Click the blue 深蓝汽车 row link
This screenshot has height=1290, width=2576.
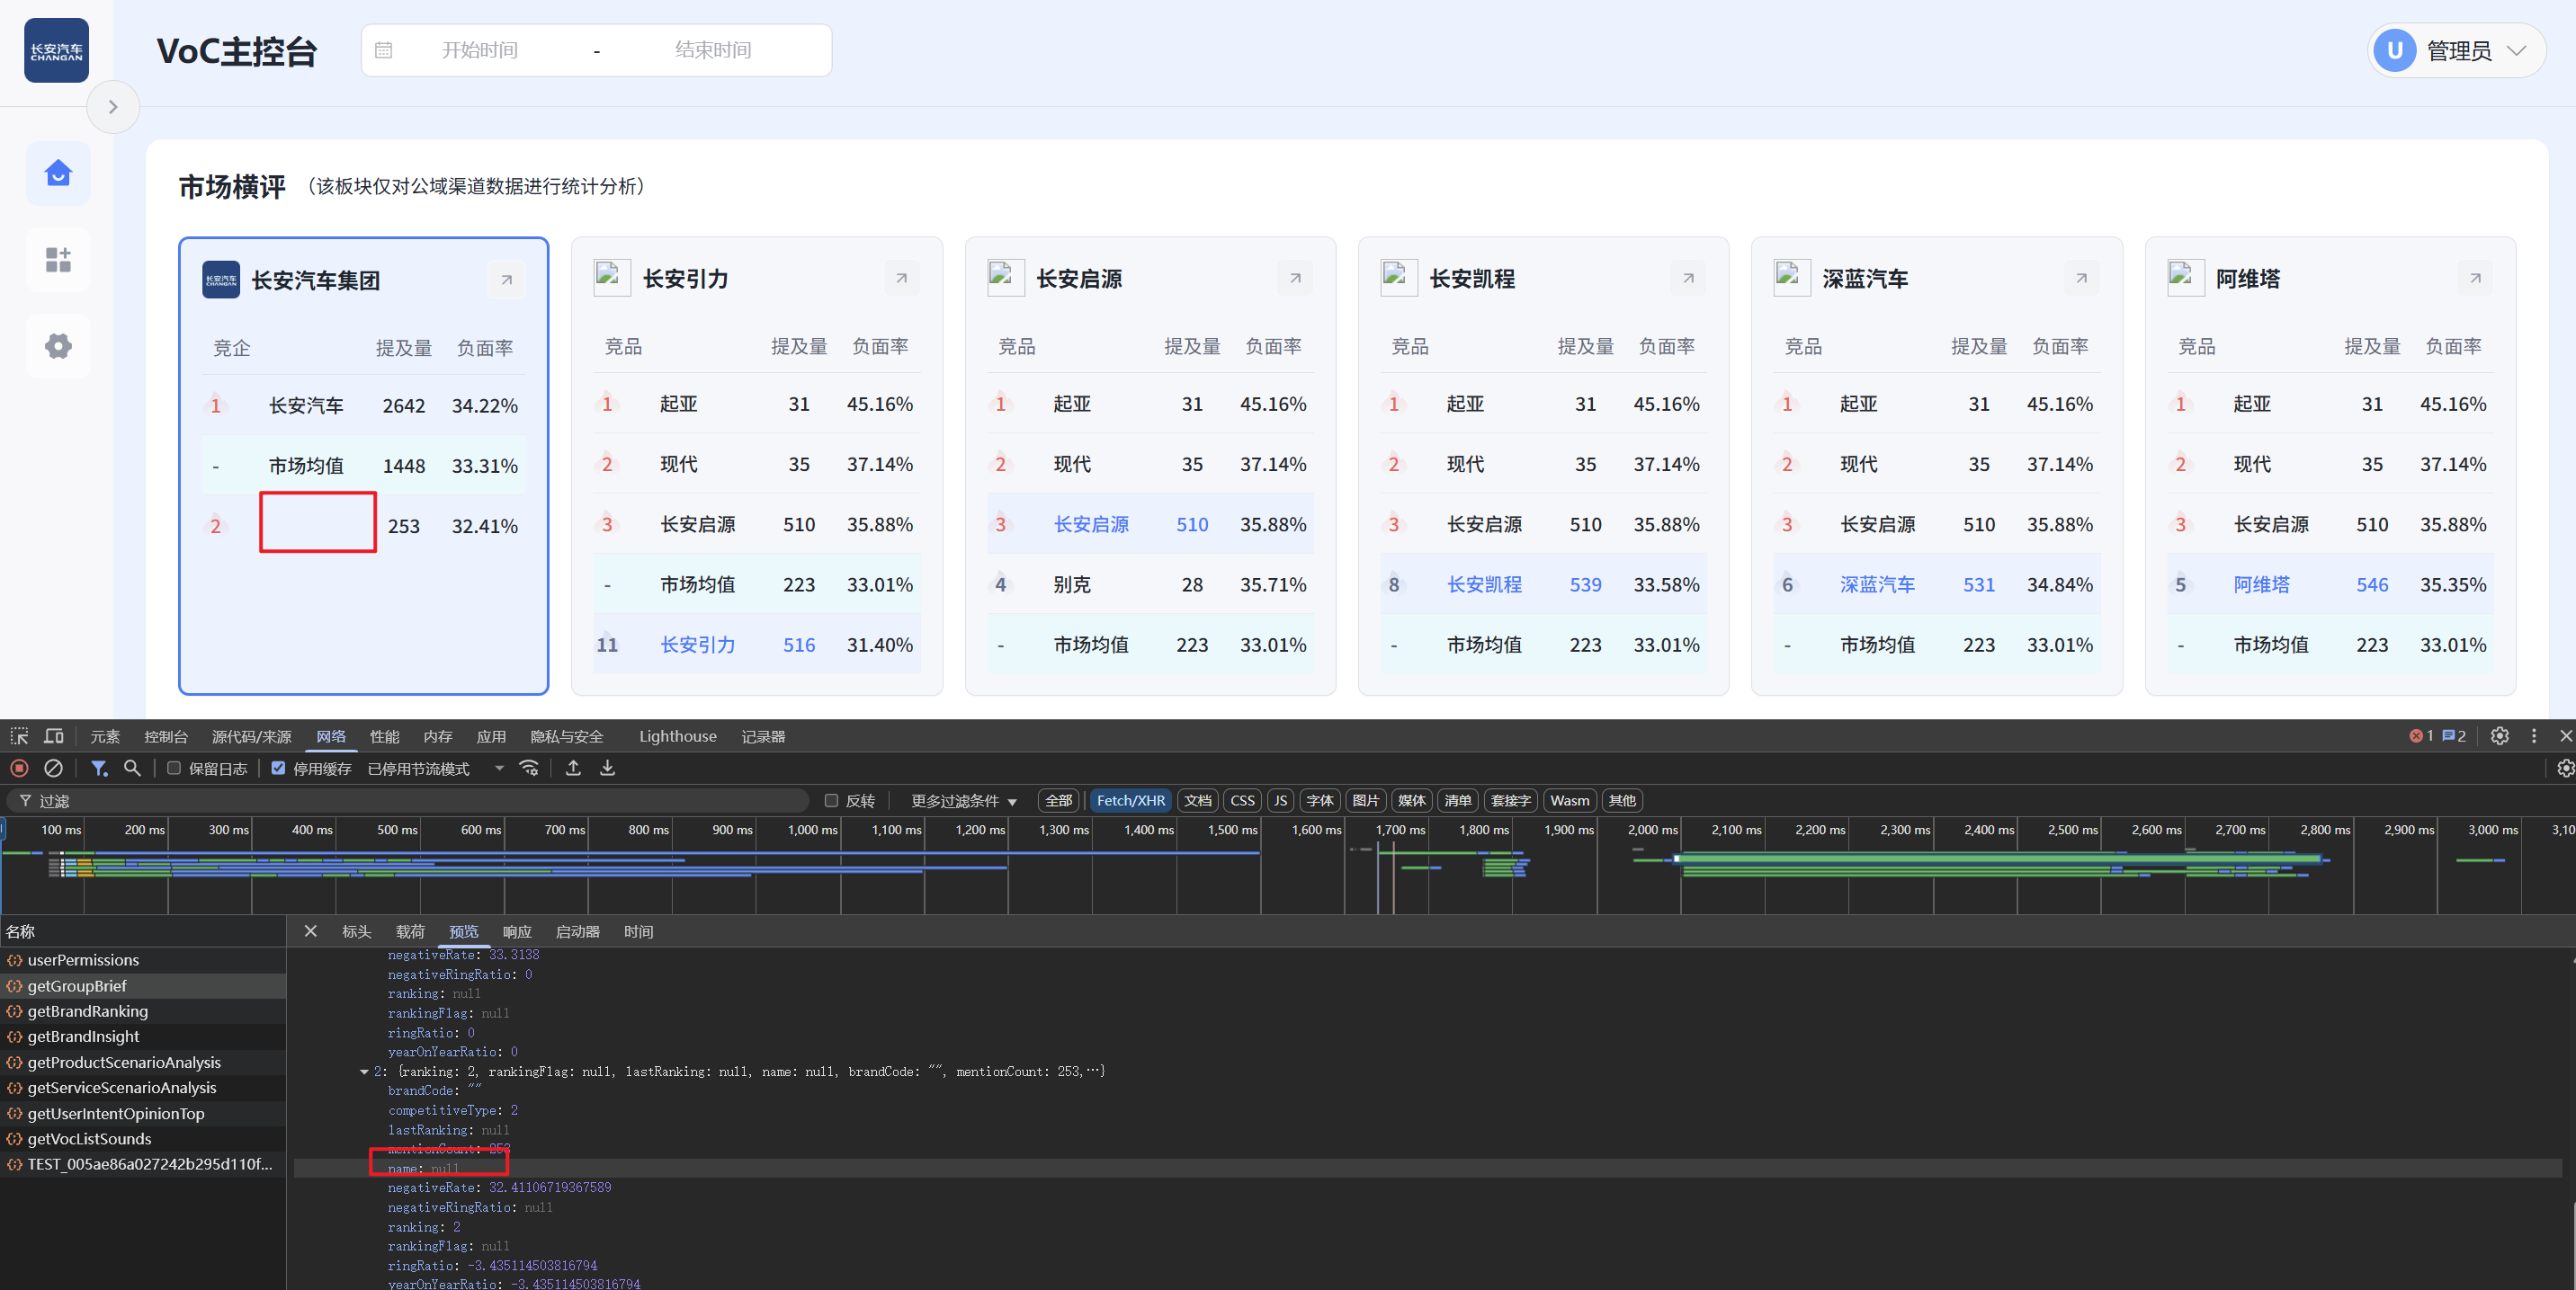[1878, 584]
